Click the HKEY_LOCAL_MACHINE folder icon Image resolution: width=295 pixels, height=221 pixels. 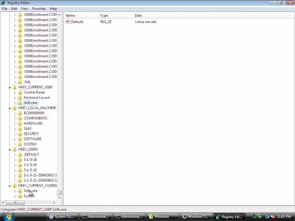pyautogui.click(x=14, y=108)
